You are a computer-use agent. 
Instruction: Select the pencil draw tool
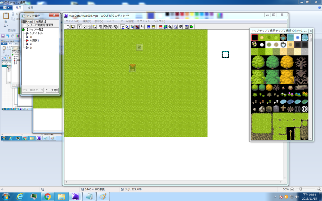122,27
